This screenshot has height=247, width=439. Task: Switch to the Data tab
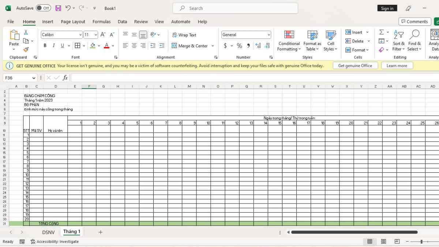[122, 22]
